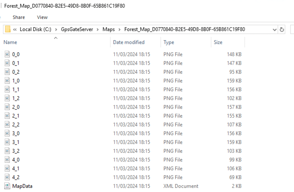Click the 147 KB size value
The height and width of the screenshot is (192, 294).
[x=234, y=63]
